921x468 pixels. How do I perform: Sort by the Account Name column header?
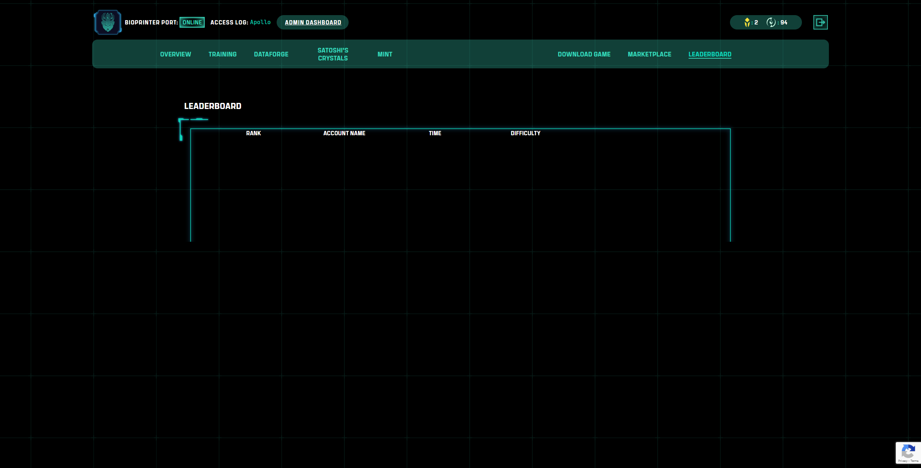[344, 133]
